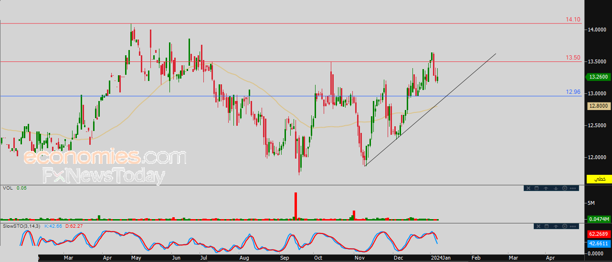Move the VOL panel up
This screenshot has width=612, height=262.
(546, 188)
